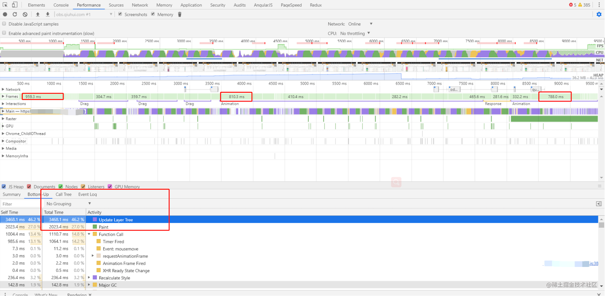Clear the recording with the clear icon
The width and height of the screenshot is (605, 296).
coord(25,14)
